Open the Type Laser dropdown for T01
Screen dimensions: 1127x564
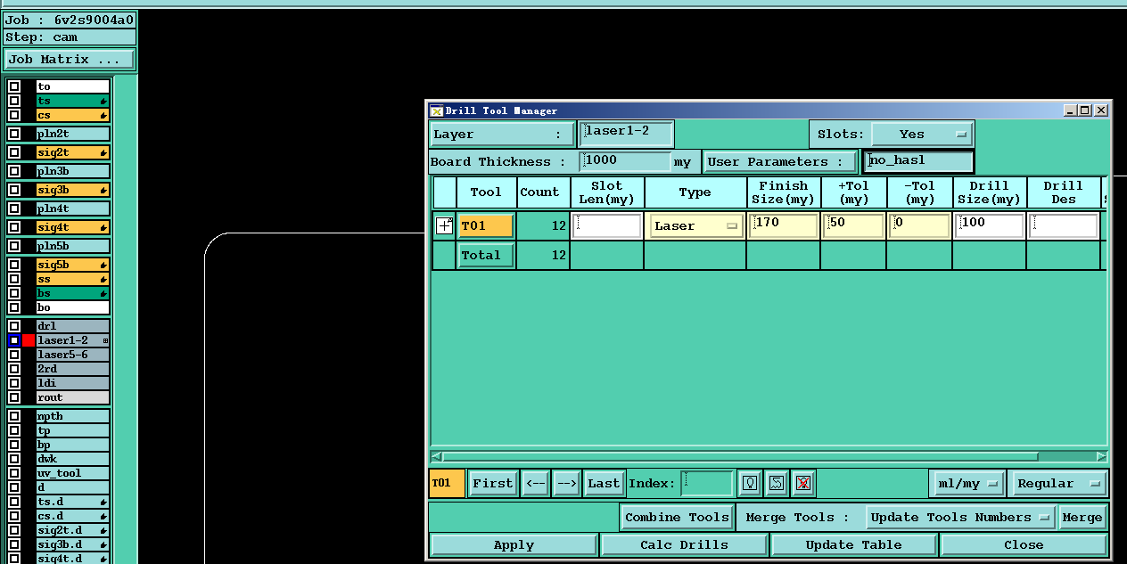[696, 226]
